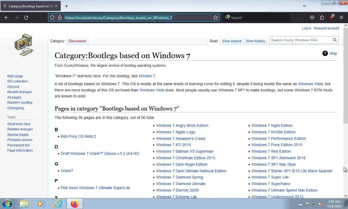Click the Crusty Windows computer logo
348x209 pixels.
24,45
